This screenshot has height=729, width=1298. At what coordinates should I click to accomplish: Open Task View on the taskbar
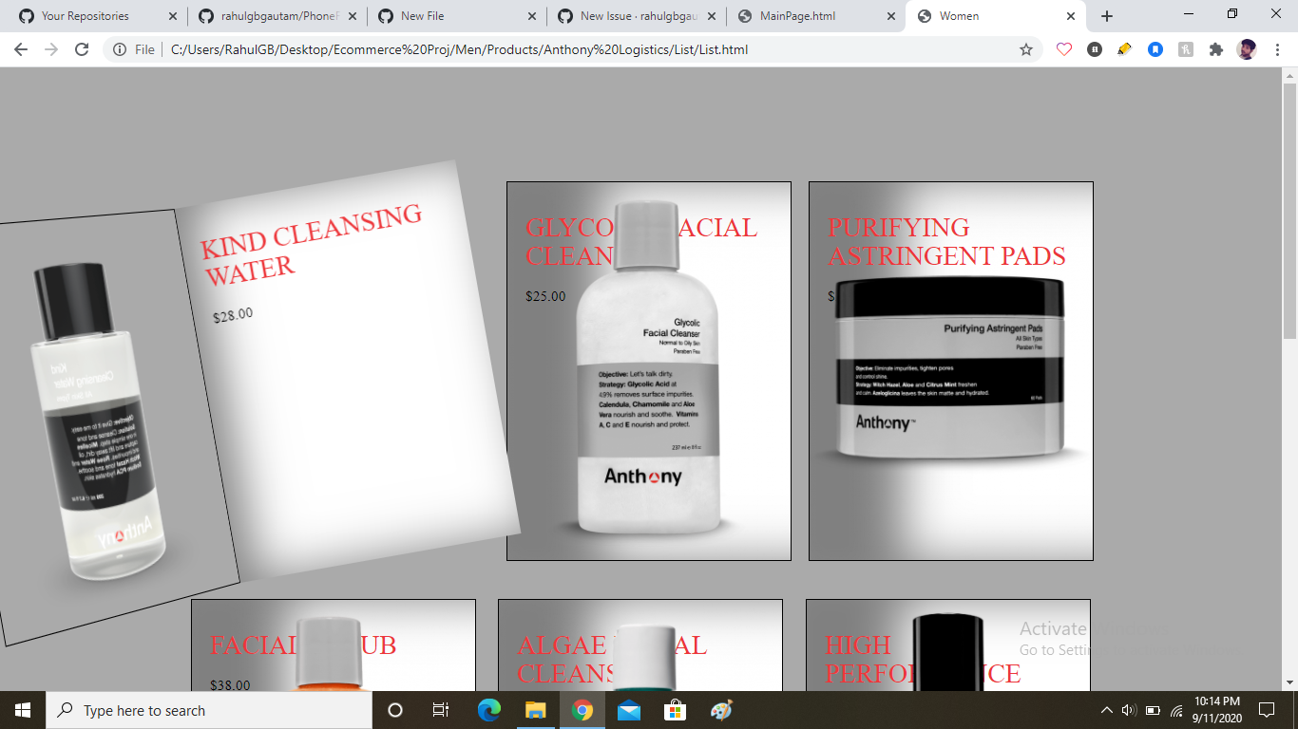tap(441, 710)
